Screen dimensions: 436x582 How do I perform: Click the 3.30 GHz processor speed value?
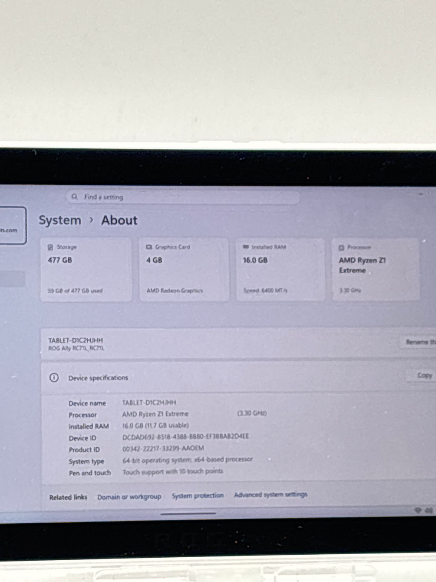[252, 413]
